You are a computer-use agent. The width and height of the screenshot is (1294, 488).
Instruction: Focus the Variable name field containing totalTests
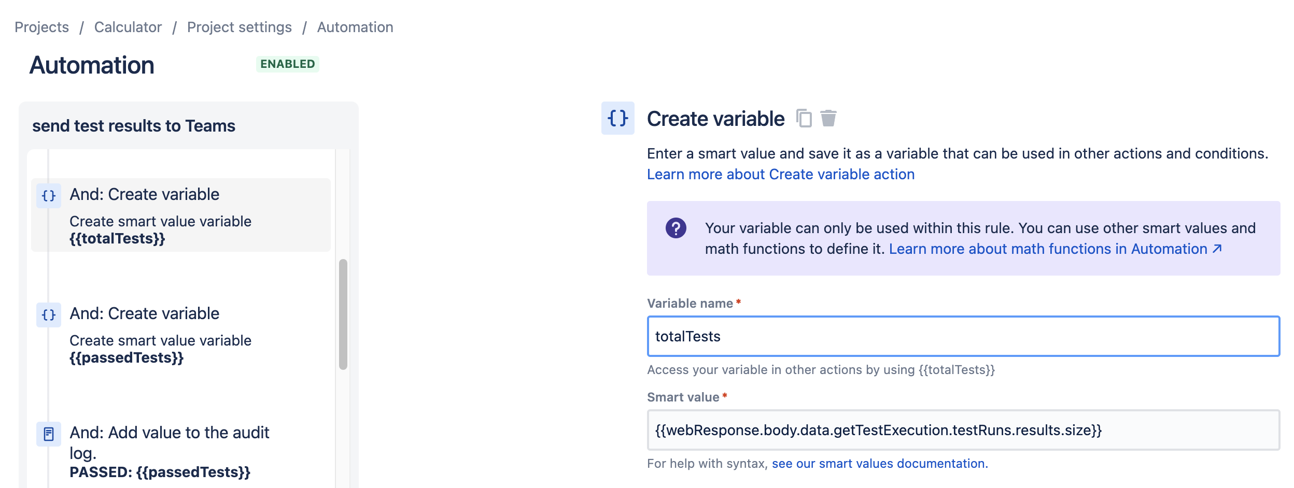963,336
